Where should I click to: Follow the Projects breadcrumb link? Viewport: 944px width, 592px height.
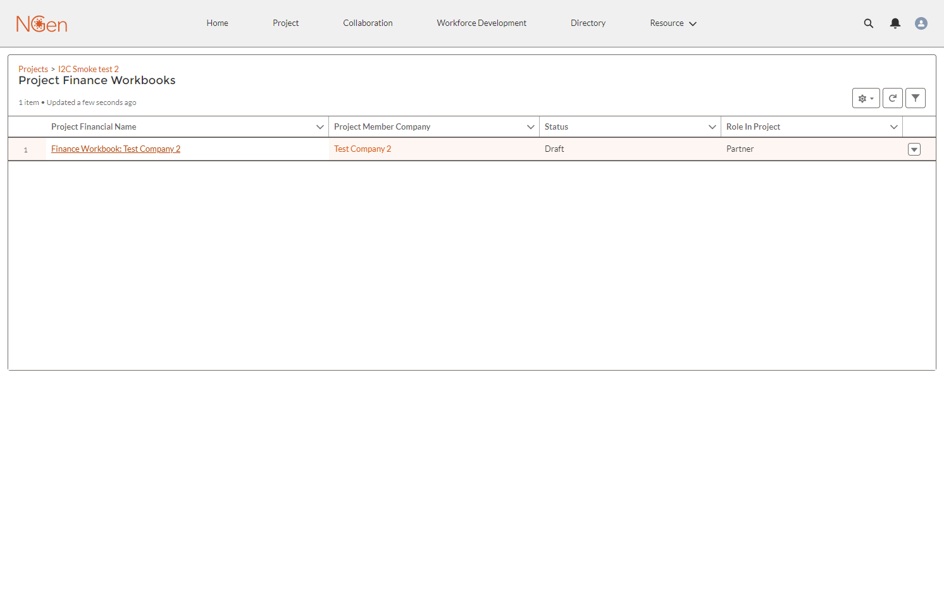[33, 69]
